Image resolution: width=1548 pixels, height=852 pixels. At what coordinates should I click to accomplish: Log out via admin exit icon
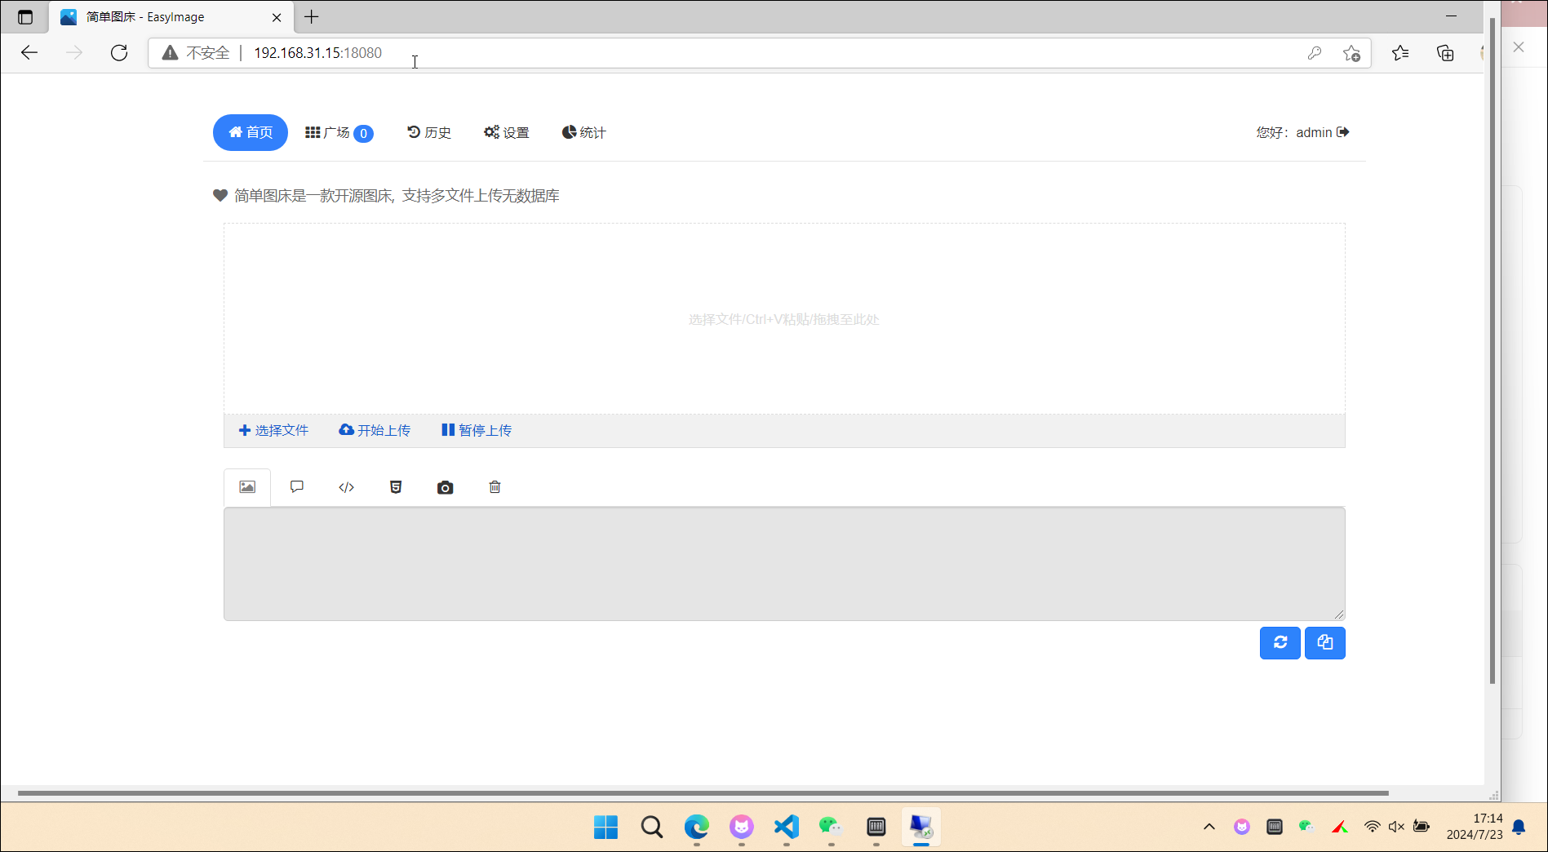[1343, 132]
